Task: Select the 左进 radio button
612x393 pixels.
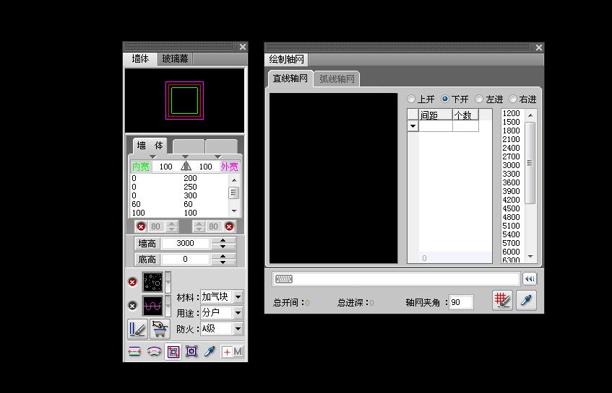Action: pos(479,99)
